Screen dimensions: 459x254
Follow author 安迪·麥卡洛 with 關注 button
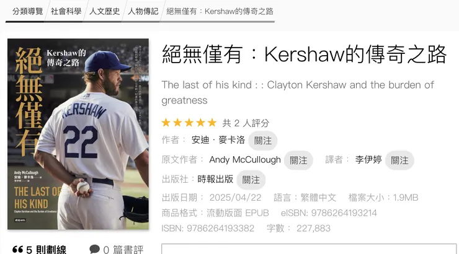click(x=262, y=141)
